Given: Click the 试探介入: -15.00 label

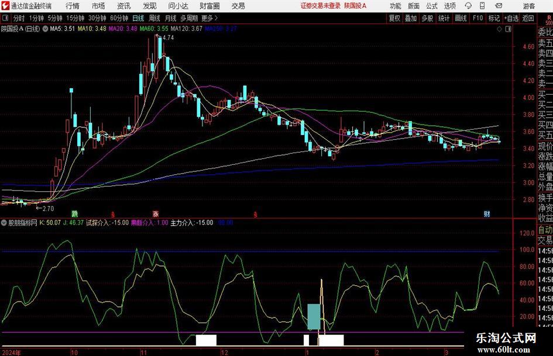Looking at the screenshot, I should [107, 223].
